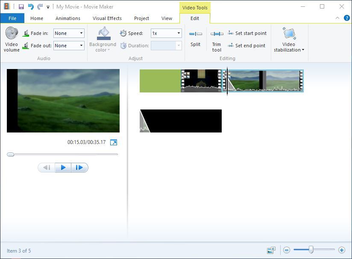Select the green title clip in storyboard
The width and height of the screenshot is (352, 259).
point(160,81)
